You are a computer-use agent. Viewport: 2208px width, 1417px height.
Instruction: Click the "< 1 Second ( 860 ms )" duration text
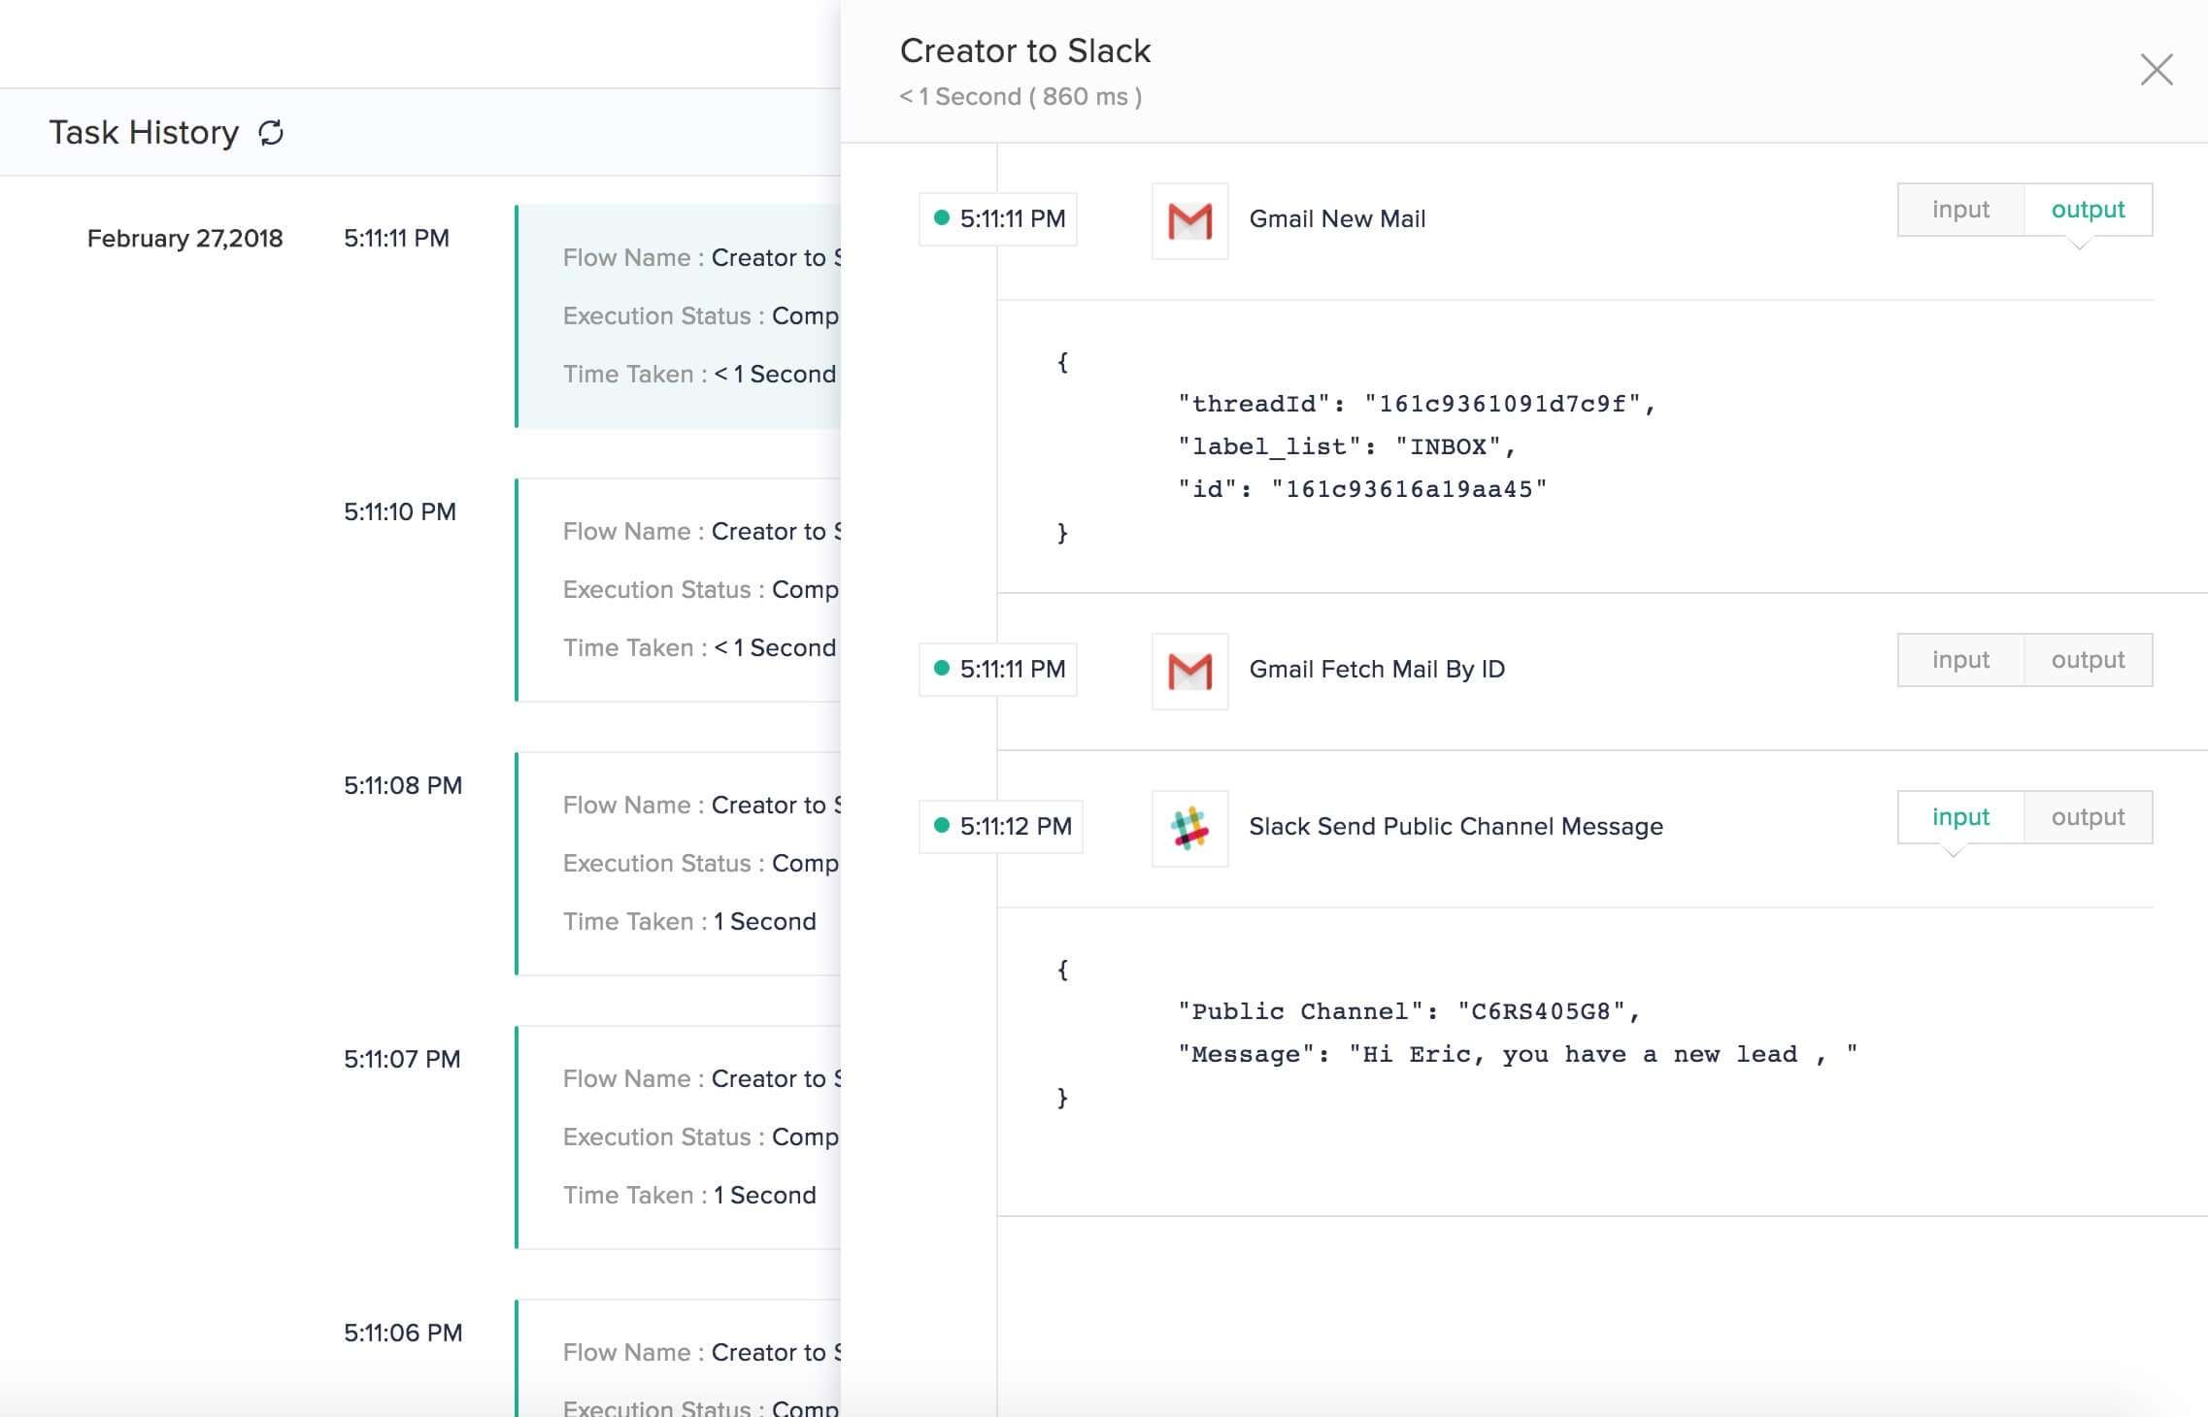(1020, 97)
